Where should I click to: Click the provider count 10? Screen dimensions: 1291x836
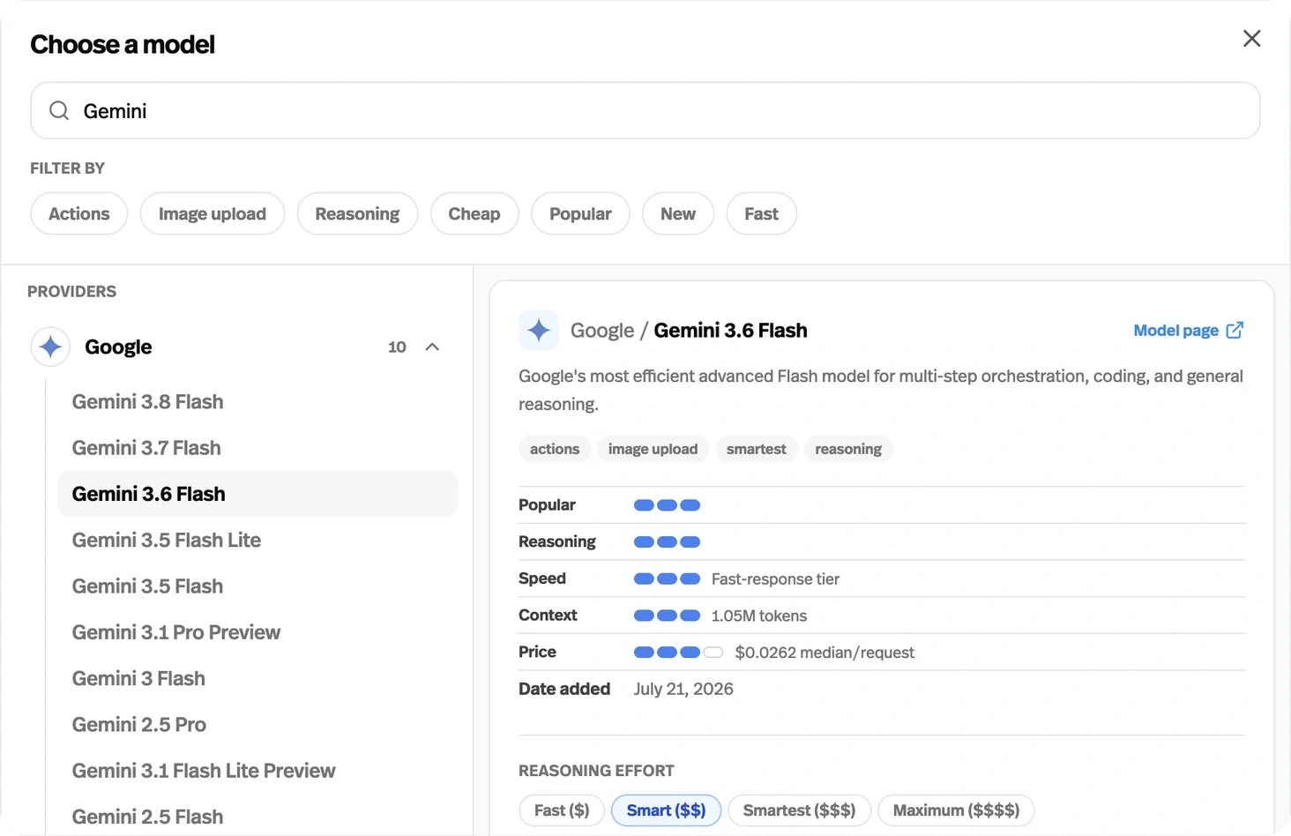397,347
